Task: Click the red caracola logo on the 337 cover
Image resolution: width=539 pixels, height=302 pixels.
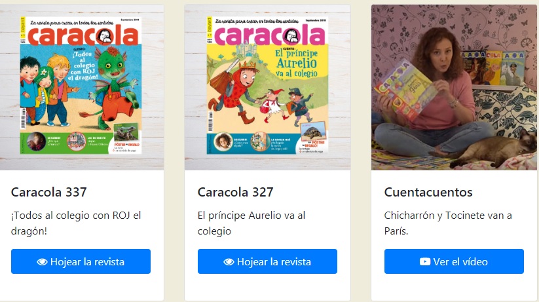Action: tap(83, 36)
